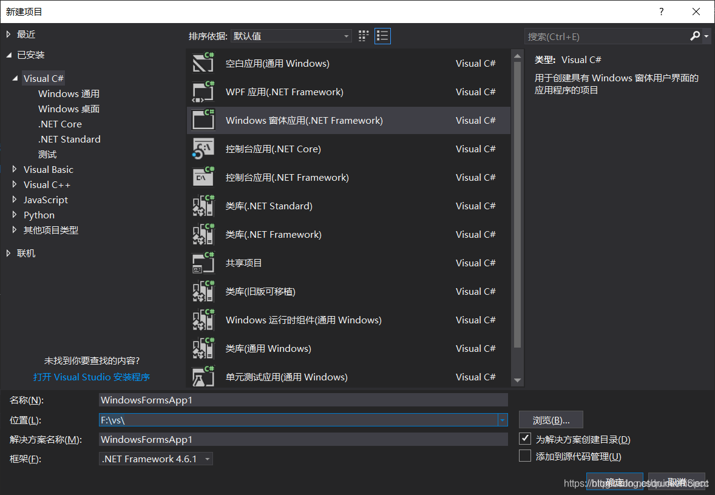Click the 类库(.NET Standard) template icon

tap(203, 206)
